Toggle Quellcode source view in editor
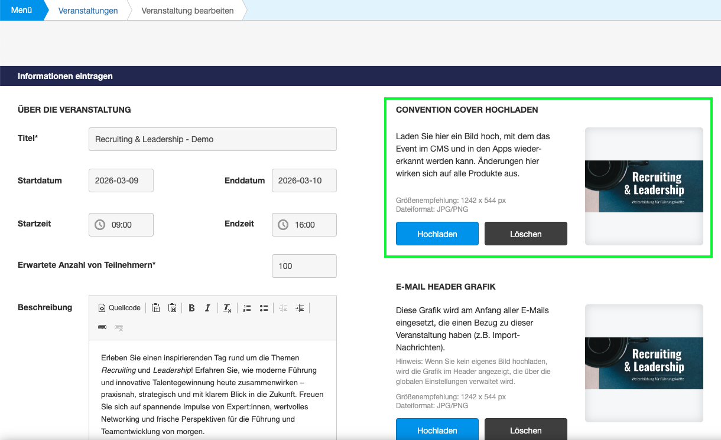Image resolution: width=721 pixels, height=440 pixels. (x=119, y=308)
